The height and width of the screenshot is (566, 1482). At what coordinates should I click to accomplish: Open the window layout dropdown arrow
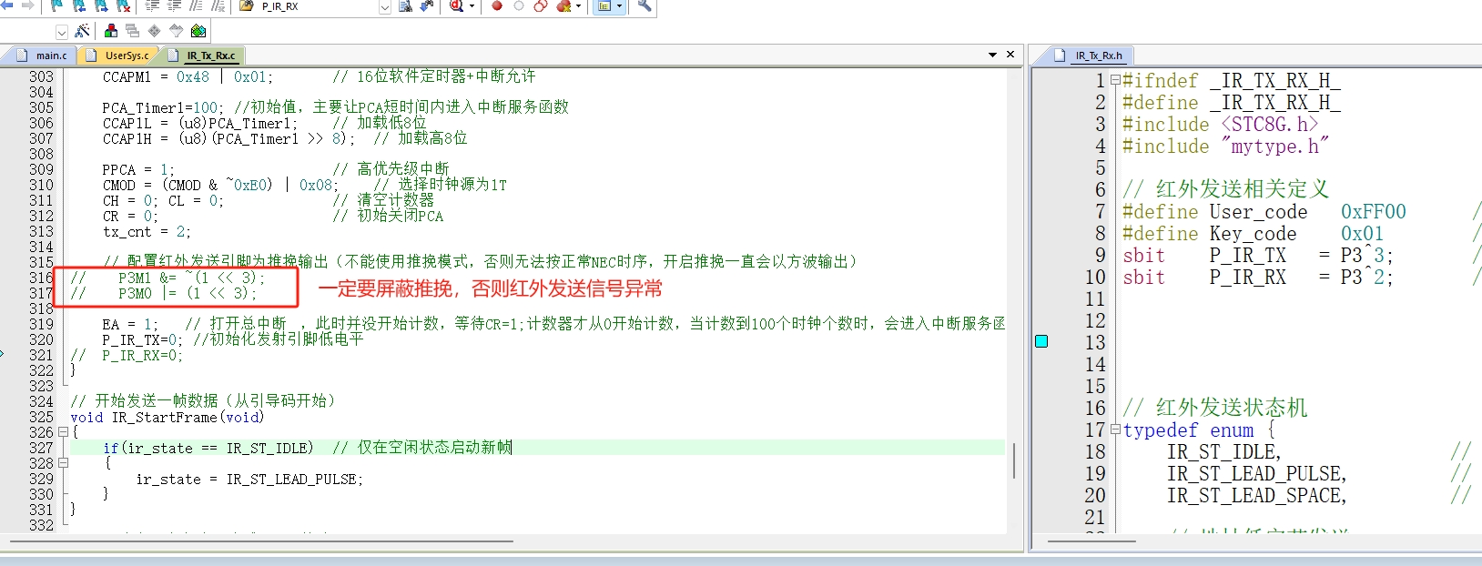tap(619, 5)
